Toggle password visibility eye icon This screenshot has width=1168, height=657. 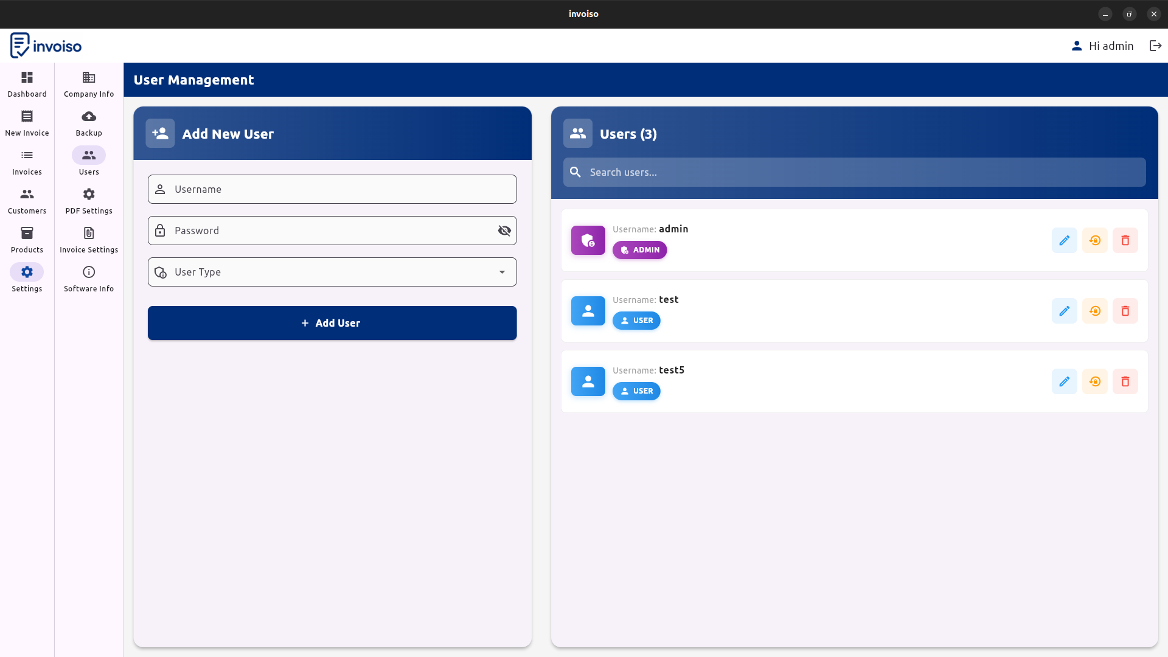coord(504,231)
